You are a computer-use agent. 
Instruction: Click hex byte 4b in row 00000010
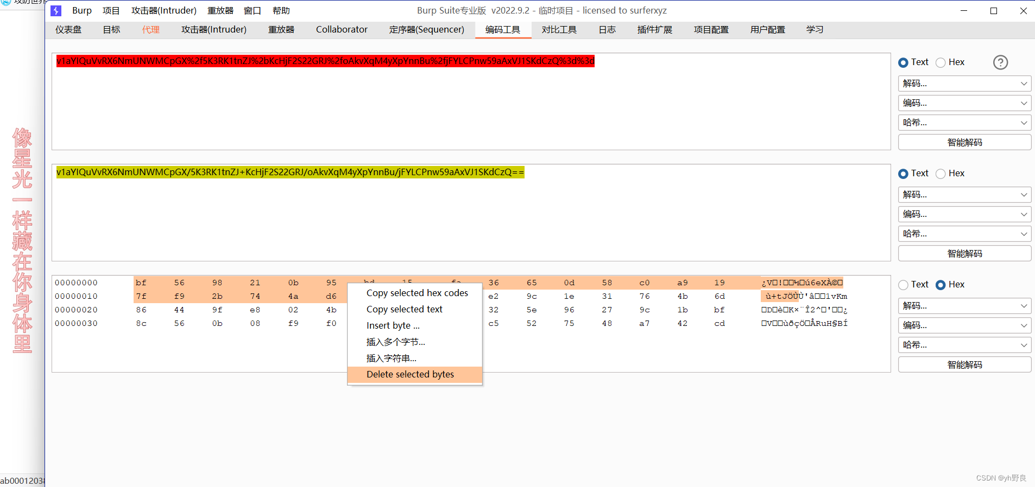point(683,296)
